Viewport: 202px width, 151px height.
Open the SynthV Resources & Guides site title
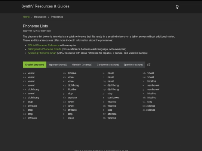(x=45, y=6)
